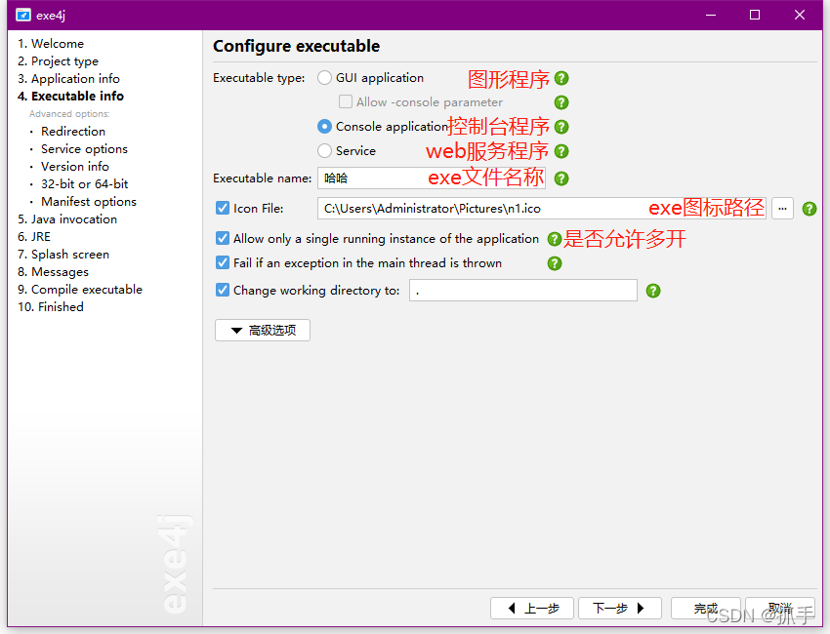Go to step 1. Welcome

51,43
